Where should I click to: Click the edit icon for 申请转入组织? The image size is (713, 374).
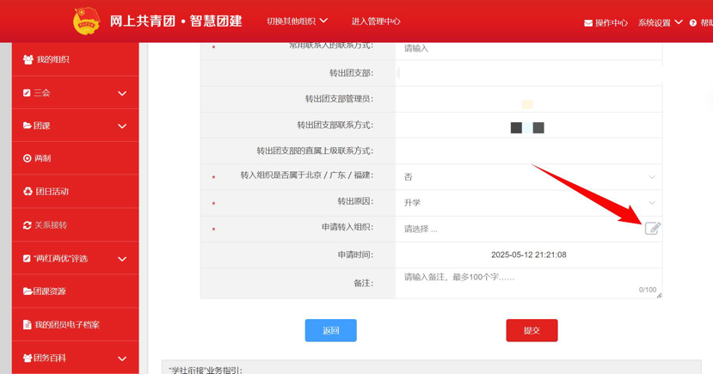[x=652, y=229]
